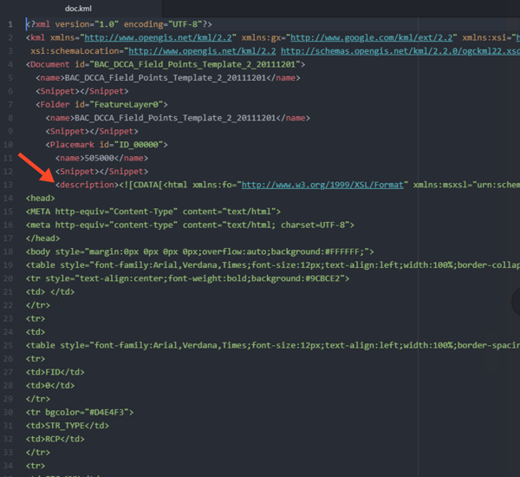This screenshot has height=477, width=520.
Task: Click the xml version declaration line
Action: pyautogui.click(x=119, y=24)
